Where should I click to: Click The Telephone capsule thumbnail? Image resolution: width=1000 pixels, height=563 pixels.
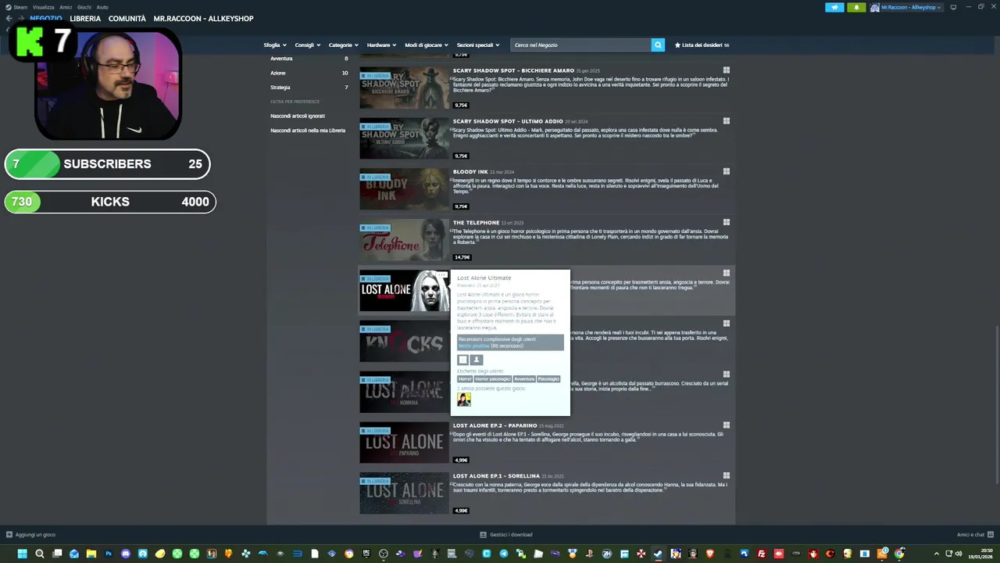coord(405,240)
